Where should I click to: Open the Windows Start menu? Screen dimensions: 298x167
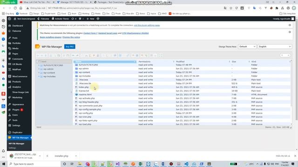[3, 164]
